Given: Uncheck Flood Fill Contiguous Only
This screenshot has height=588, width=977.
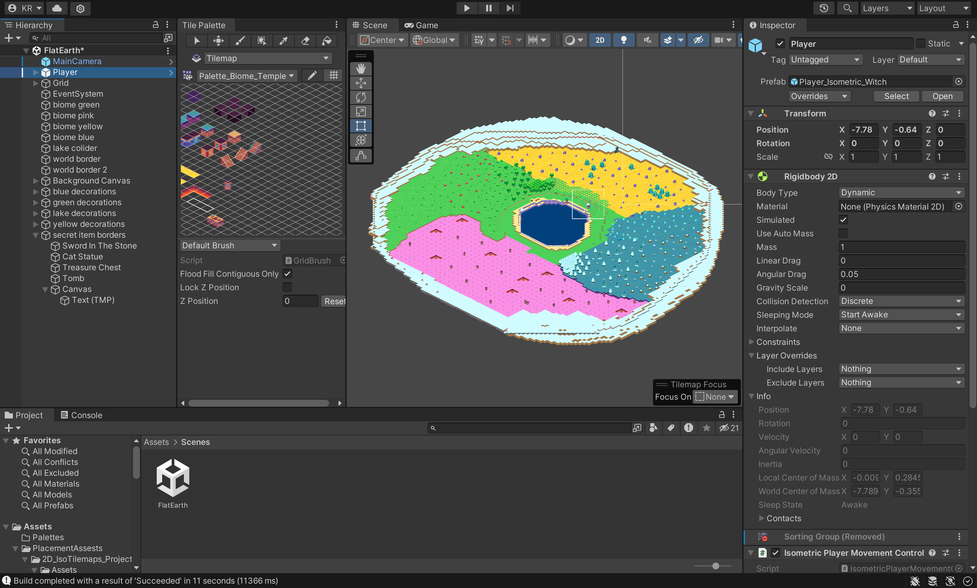Looking at the screenshot, I should click(287, 274).
